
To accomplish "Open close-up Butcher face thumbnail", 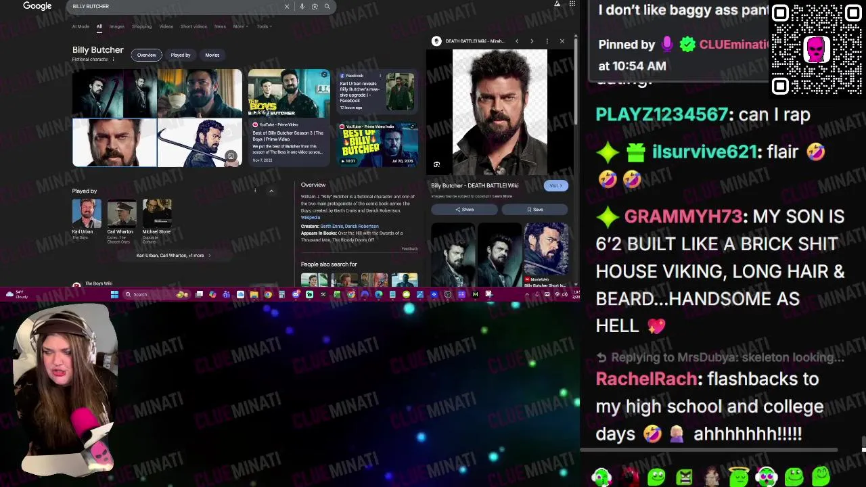I will (115, 143).
